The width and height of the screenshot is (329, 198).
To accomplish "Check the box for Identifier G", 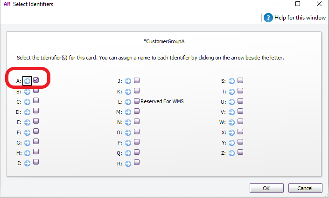I will click(x=36, y=142).
